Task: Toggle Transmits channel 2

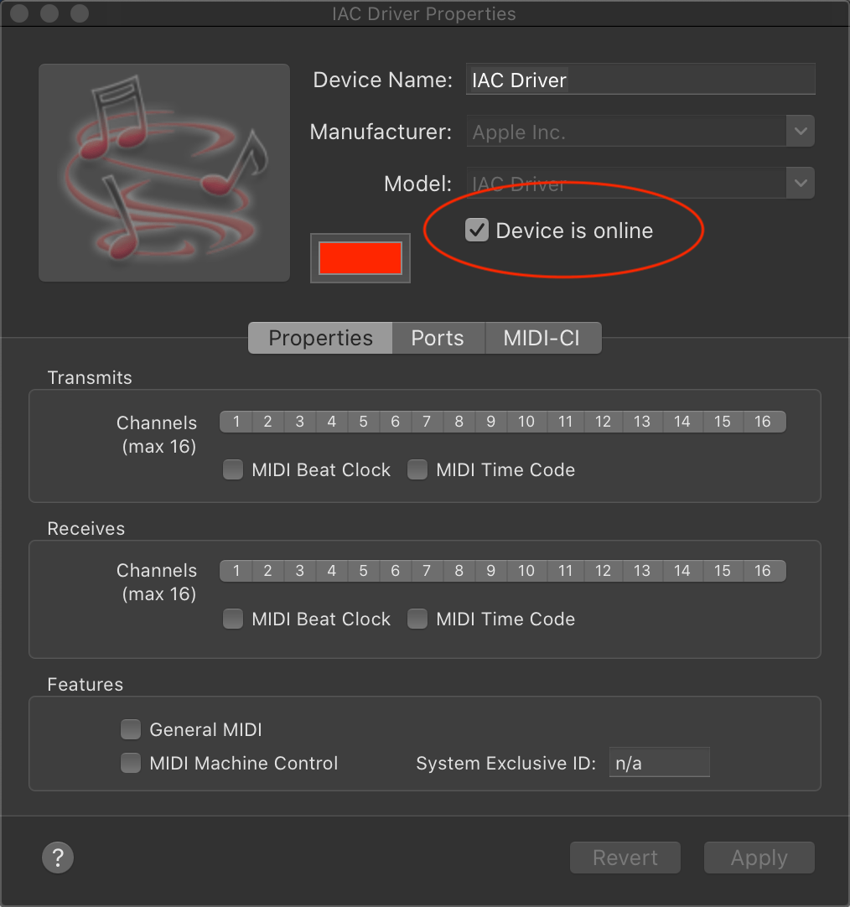Action: [x=268, y=422]
